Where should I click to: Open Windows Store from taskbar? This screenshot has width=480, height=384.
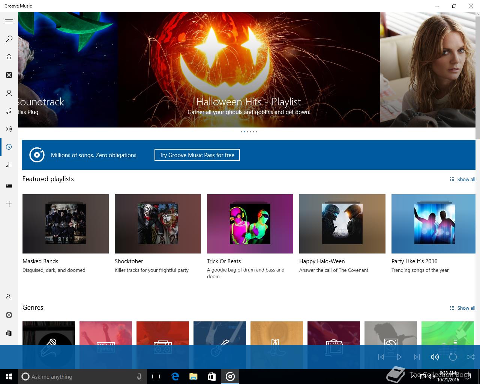click(211, 376)
